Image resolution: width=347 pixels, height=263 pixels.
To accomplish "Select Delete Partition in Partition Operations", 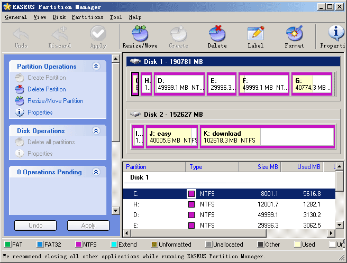I will 47,89.
